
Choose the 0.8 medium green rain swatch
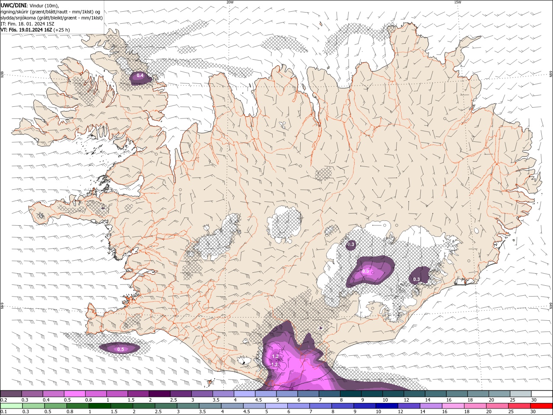click(x=78, y=406)
